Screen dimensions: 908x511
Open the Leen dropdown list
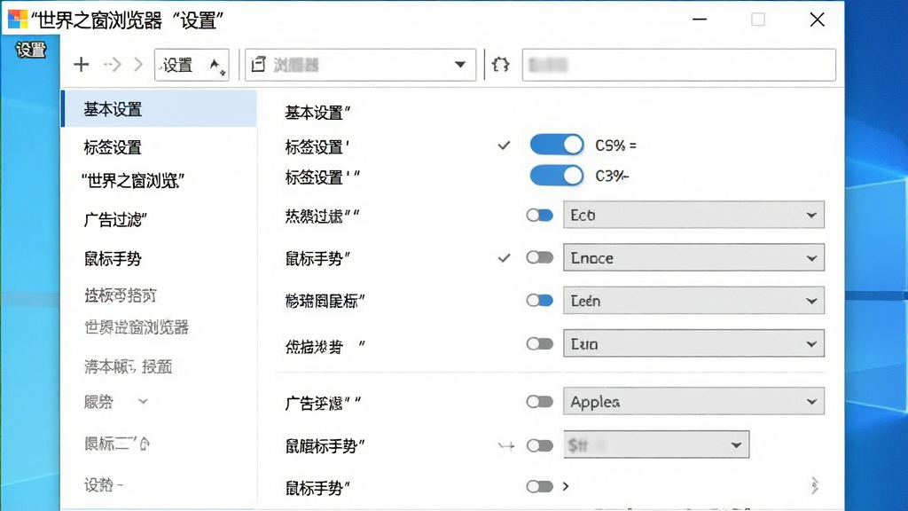click(693, 300)
